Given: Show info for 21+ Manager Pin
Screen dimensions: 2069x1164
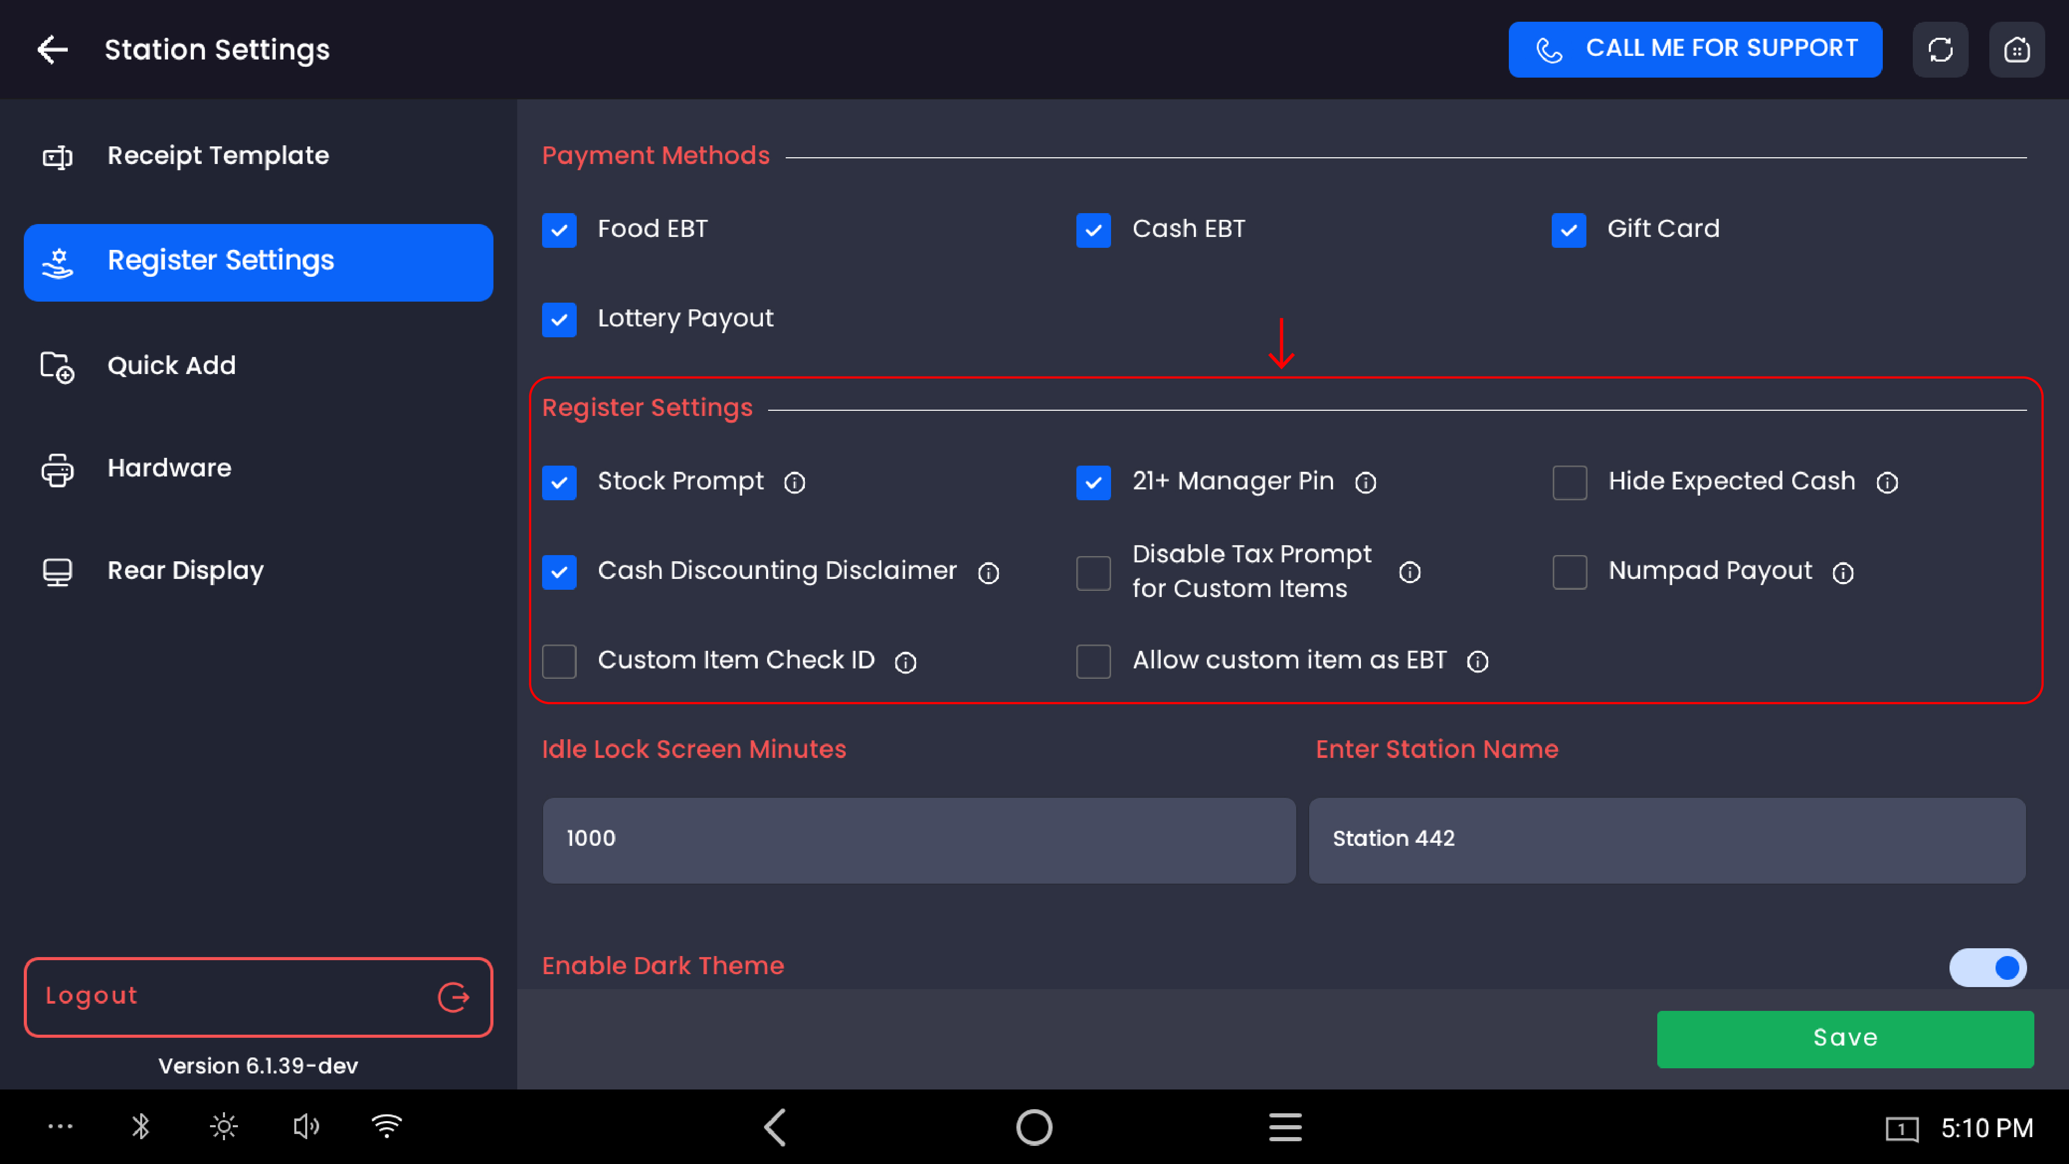Looking at the screenshot, I should [1366, 482].
